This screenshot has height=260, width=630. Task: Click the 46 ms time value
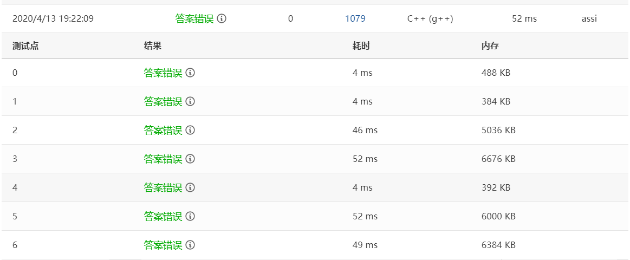[x=365, y=130]
